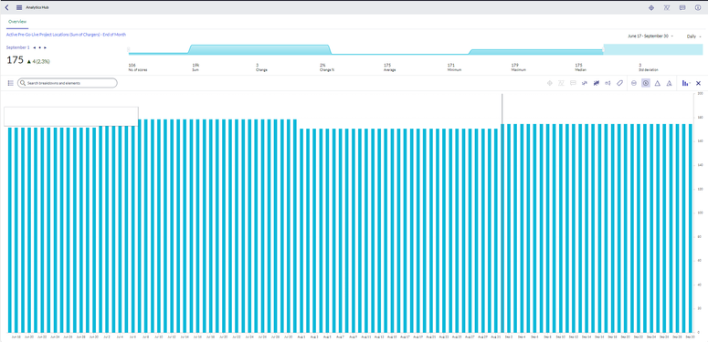Go back using the header back arrow
The image size is (708, 342).
click(x=6, y=7)
